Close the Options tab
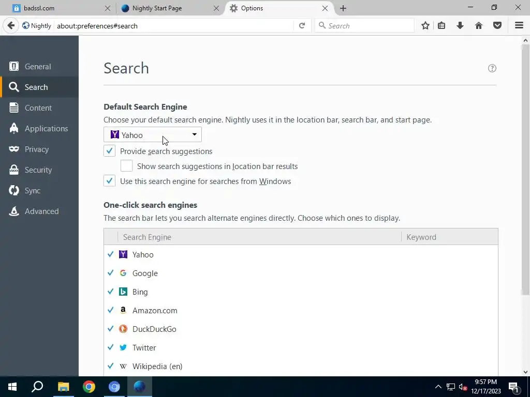Image resolution: width=530 pixels, height=397 pixels. (x=325, y=8)
